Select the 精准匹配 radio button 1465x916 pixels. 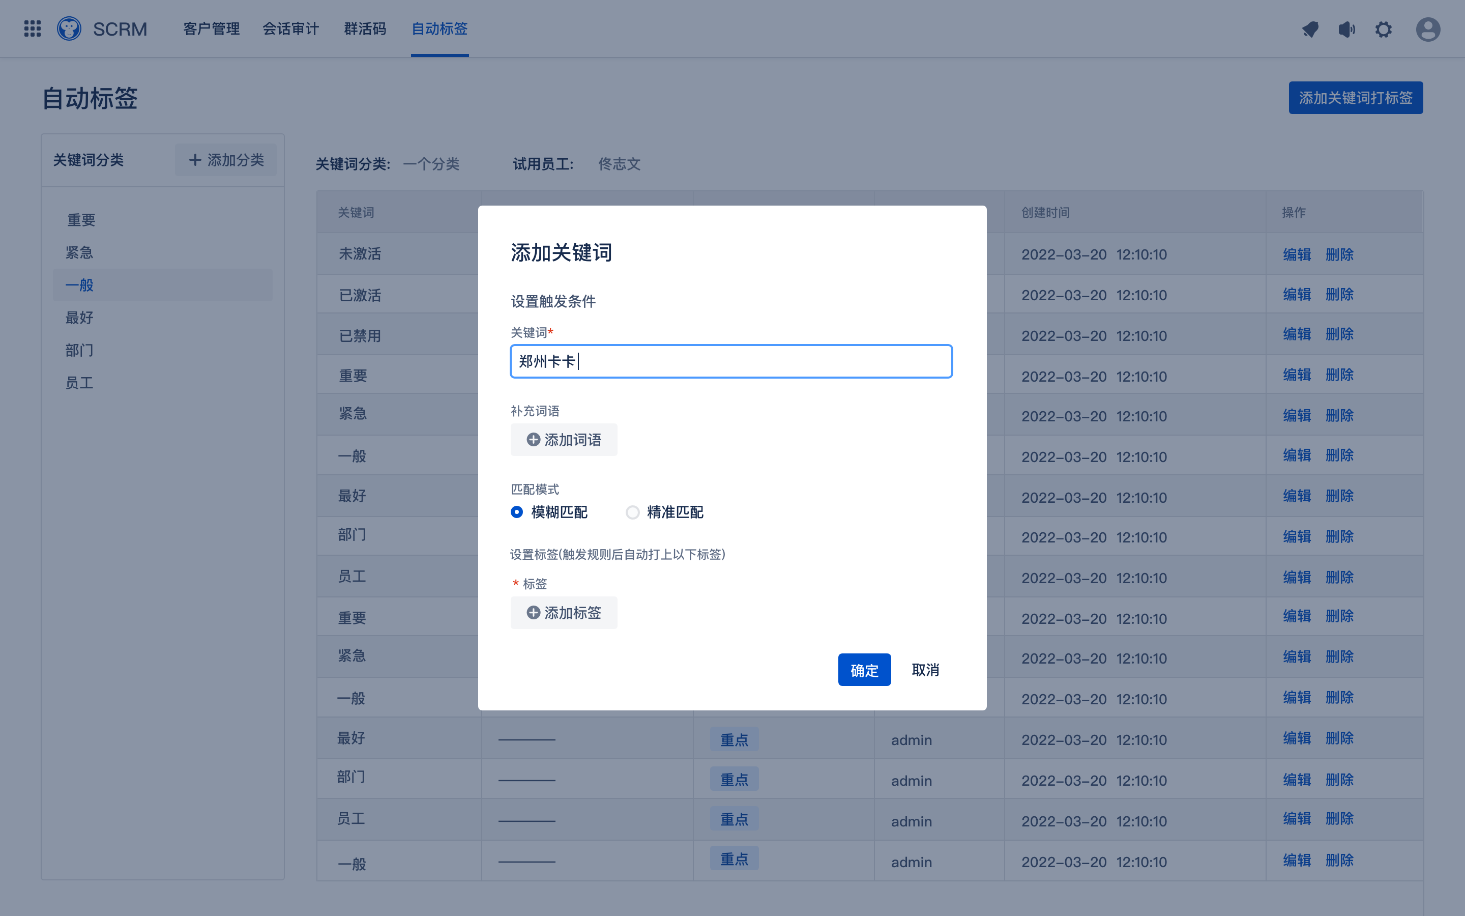click(x=632, y=512)
